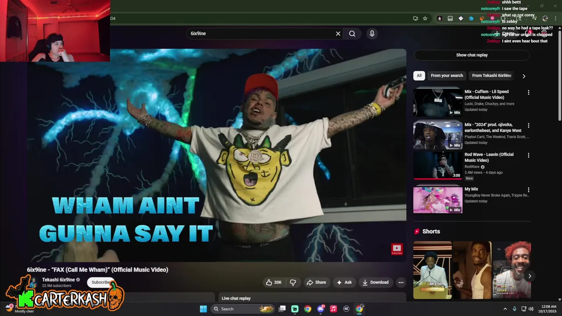Open options menu for My Mix

(529, 190)
